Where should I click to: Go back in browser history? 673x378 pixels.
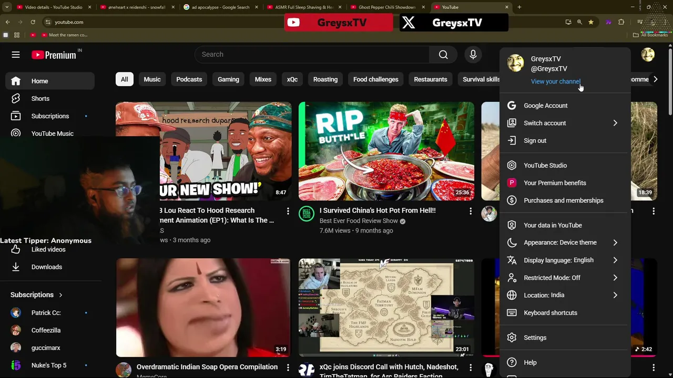pyautogui.click(x=7, y=22)
